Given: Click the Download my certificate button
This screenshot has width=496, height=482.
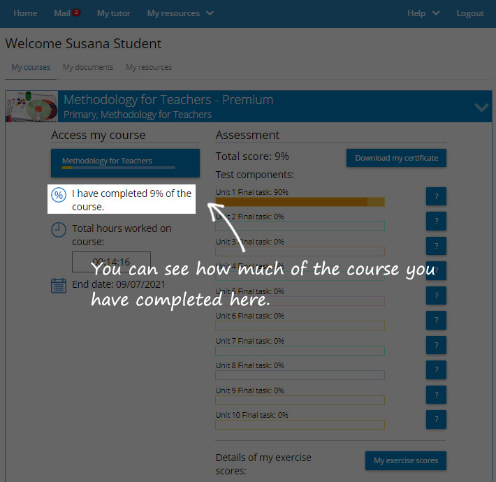Looking at the screenshot, I should coord(396,158).
